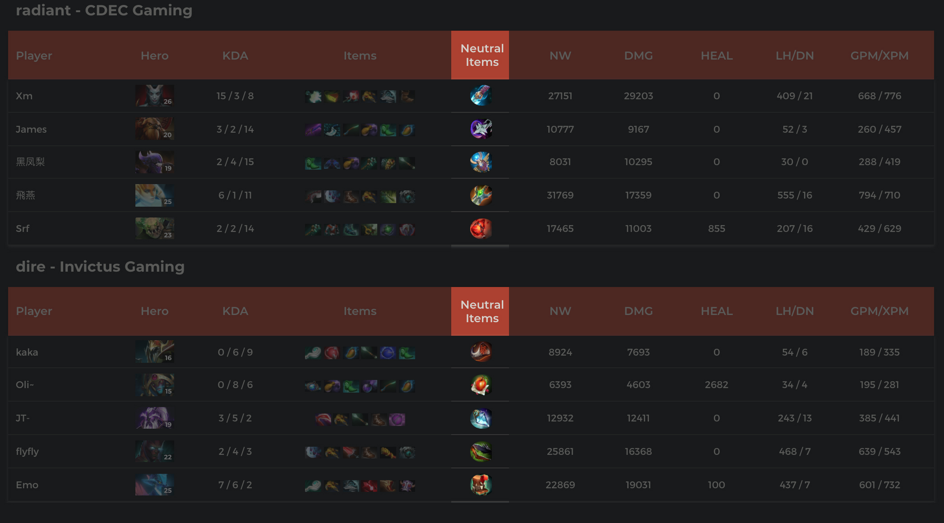Open player Srf's name link
This screenshot has width=944, height=523.
coord(23,228)
